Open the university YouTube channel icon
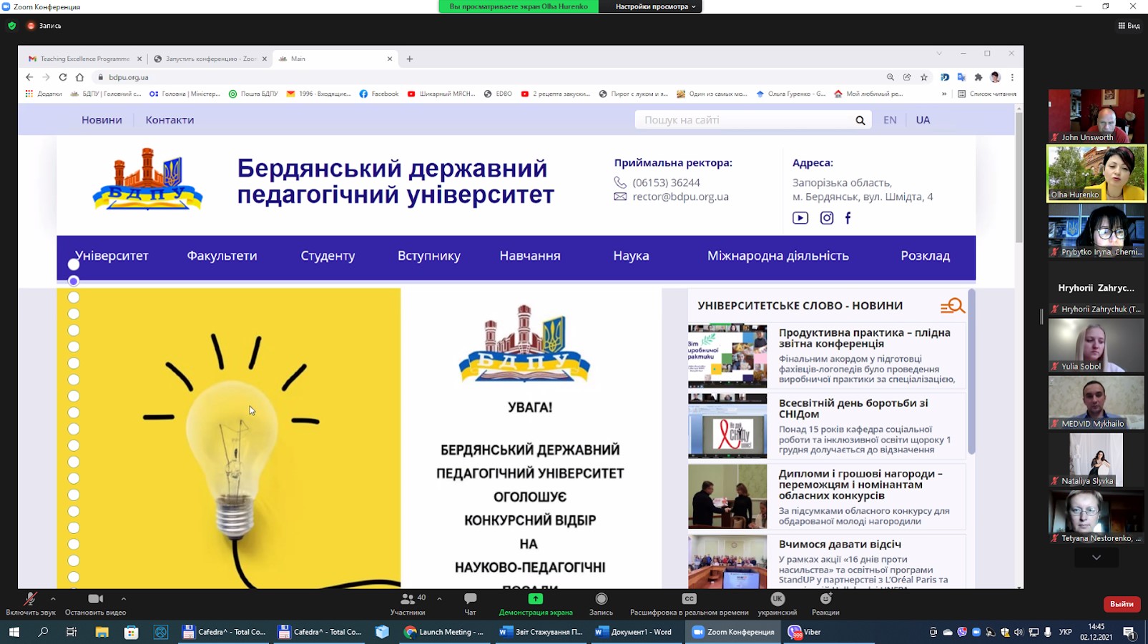This screenshot has height=644, width=1148. (800, 218)
